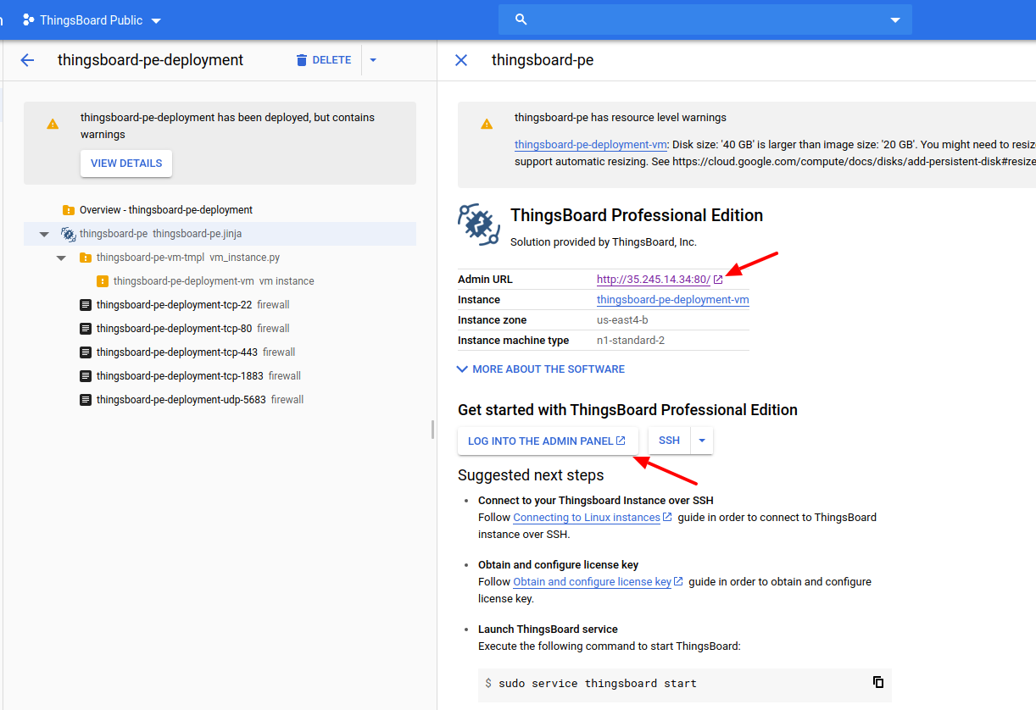Viewport: 1036px width, 710px height.
Task: Open Connecting to Linux instances link
Action: coord(587,518)
